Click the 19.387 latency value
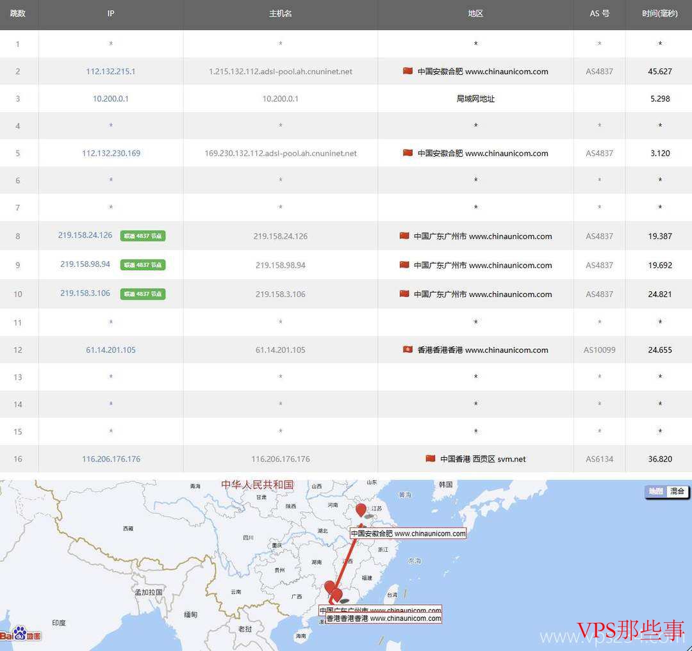Viewport: 692px width, 651px height. pos(660,236)
